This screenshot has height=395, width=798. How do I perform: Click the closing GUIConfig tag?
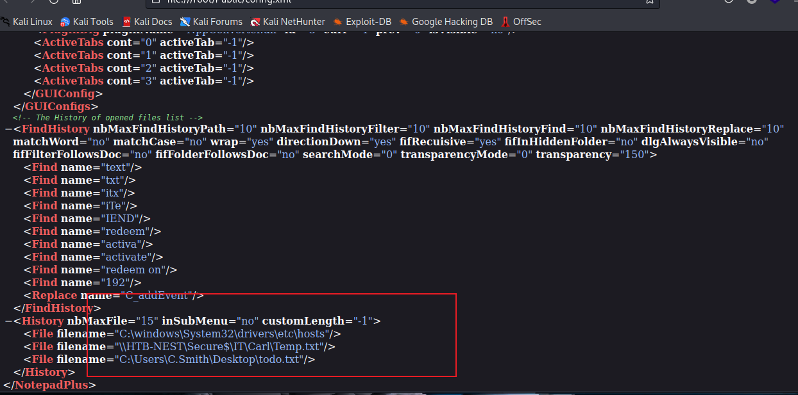coord(63,93)
